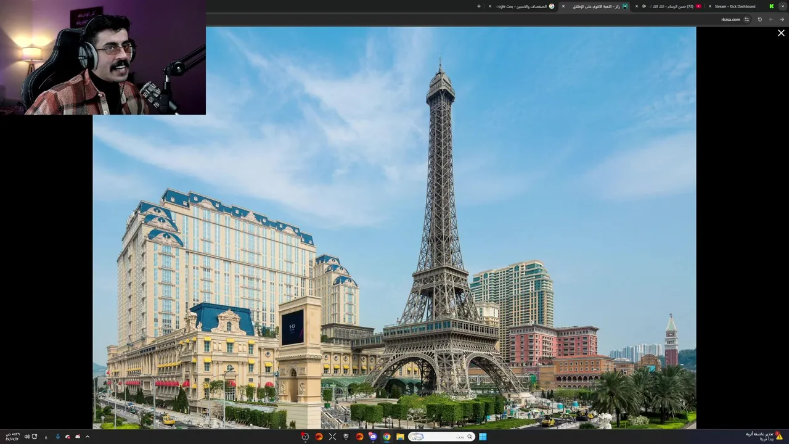Open Discord from the taskbar
The image size is (789, 444).
(373, 437)
